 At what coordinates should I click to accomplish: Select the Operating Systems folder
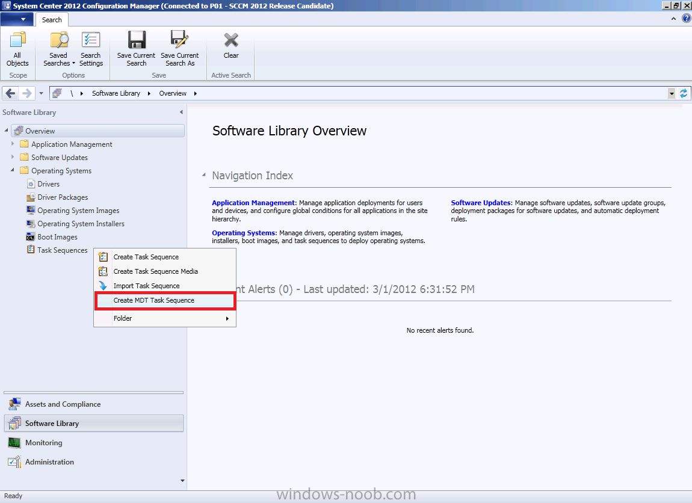[x=56, y=171]
